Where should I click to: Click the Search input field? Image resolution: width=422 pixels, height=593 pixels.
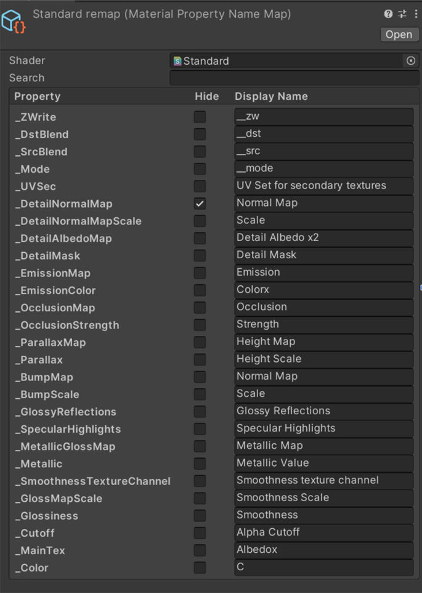point(294,78)
